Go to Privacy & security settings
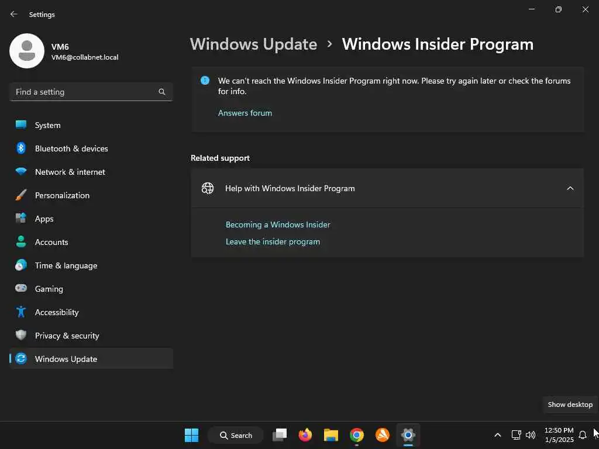This screenshot has height=449, width=599. pos(91,336)
